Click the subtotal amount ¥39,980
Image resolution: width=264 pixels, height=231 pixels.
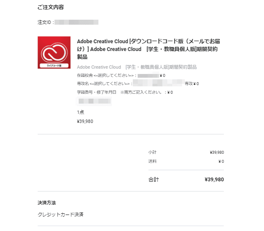pos(217,152)
